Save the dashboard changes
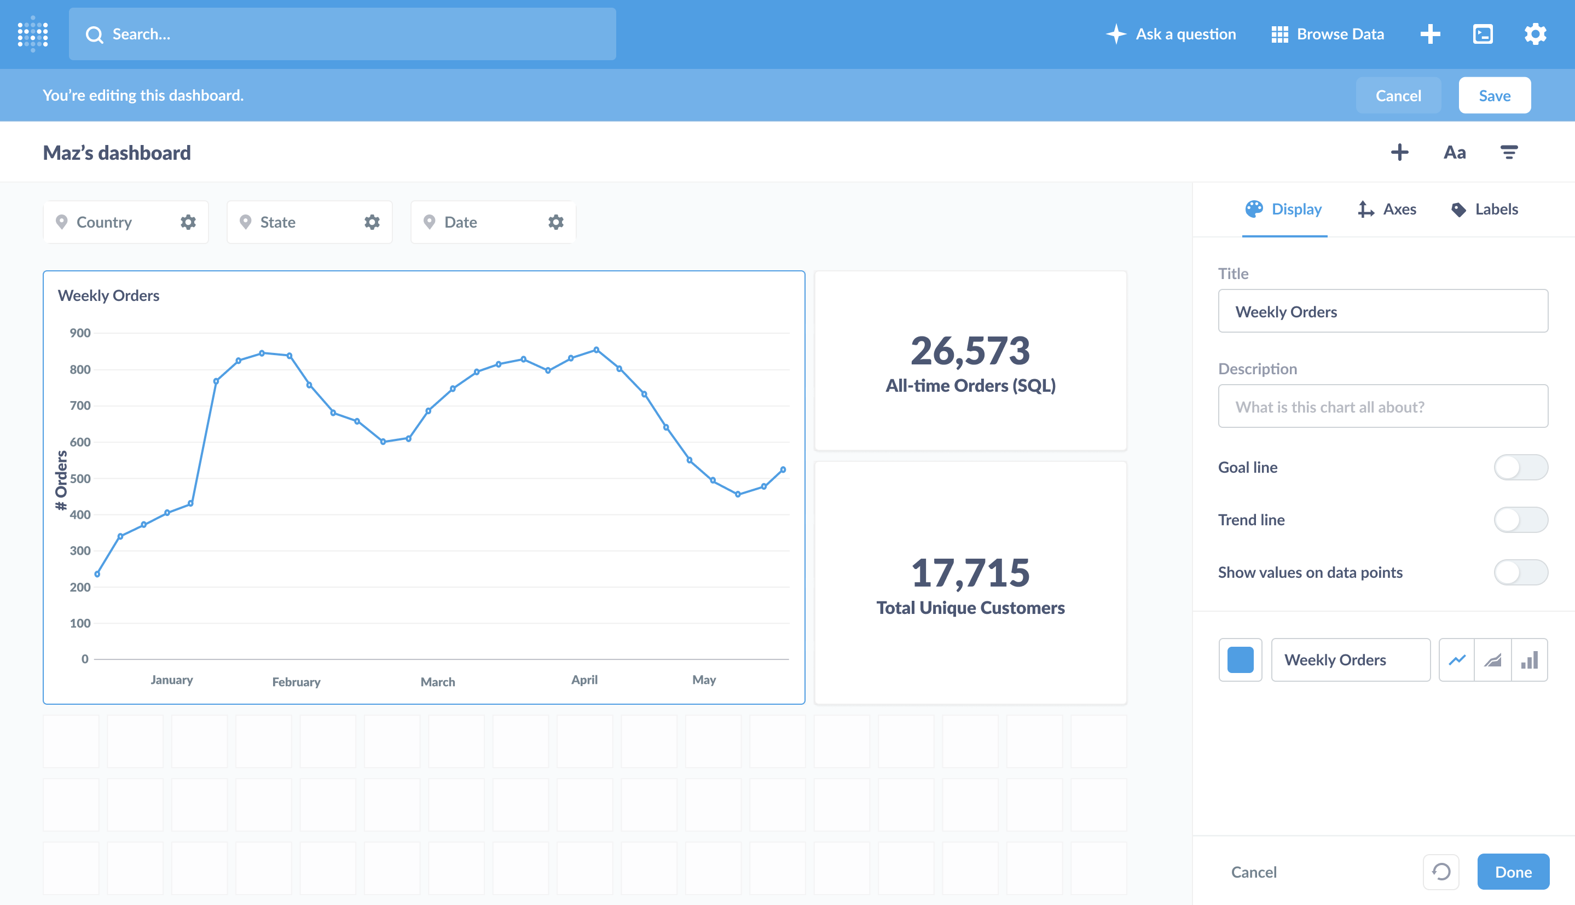The width and height of the screenshot is (1575, 905). pyautogui.click(x=1495, y=95)
